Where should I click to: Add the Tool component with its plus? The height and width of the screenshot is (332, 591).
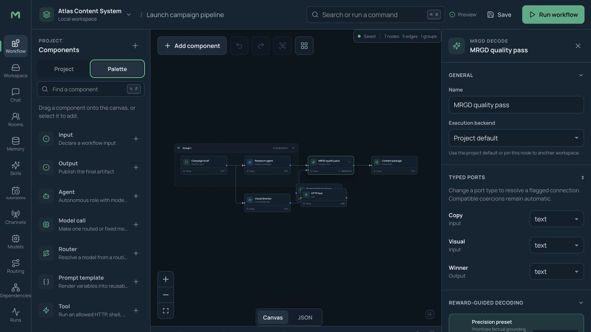[136, 310]
